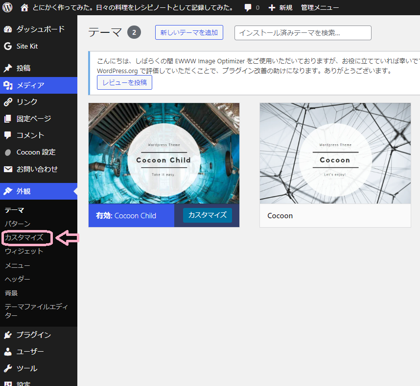This screenshot has height=386, width=420.
Task: Click the Posts pushpin icon
Action: (x=8, y=68)
